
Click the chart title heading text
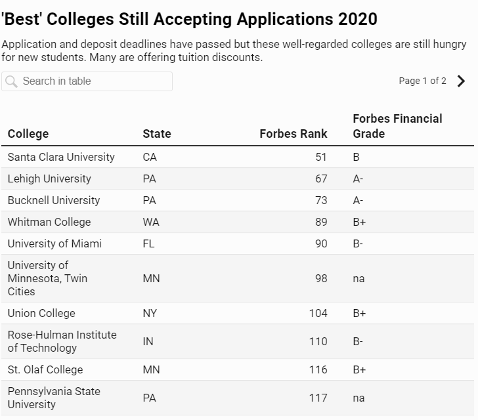[x=190, y=19]
